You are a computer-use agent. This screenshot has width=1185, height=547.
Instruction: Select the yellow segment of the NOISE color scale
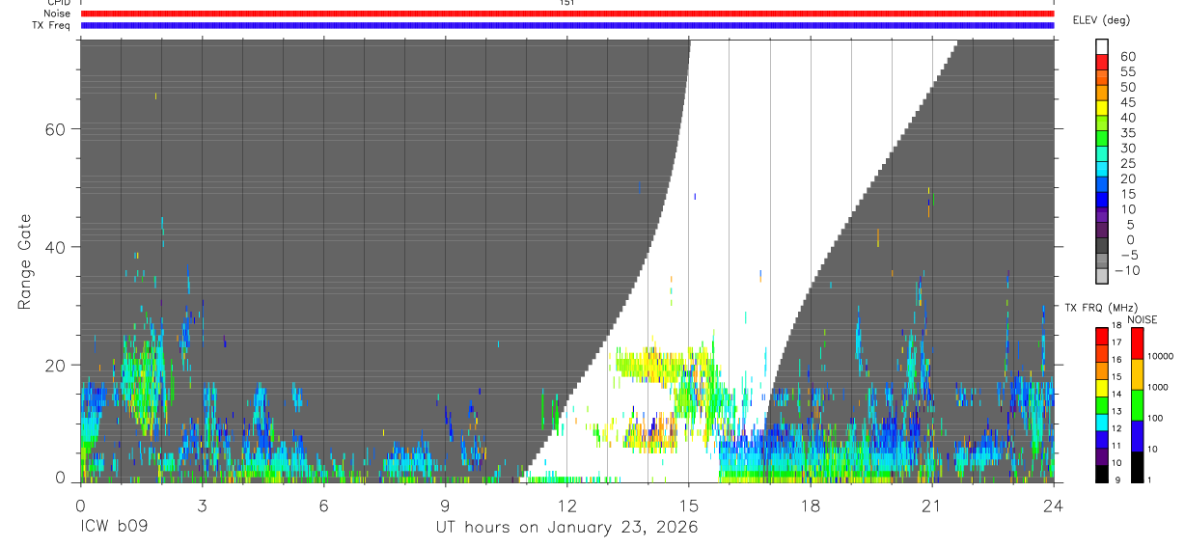[1138, 373]
